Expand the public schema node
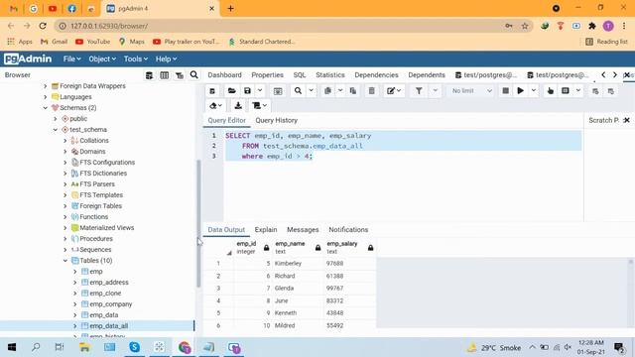635x357 pixels. click(x=56, y=119)
